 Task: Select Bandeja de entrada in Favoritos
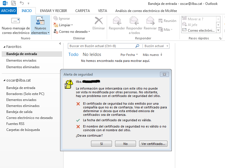pos(32,54)
